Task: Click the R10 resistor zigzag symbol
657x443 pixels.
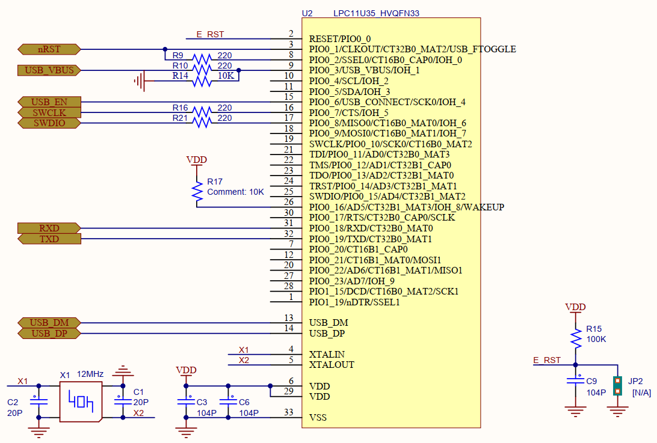Action: tap(202, 70)
